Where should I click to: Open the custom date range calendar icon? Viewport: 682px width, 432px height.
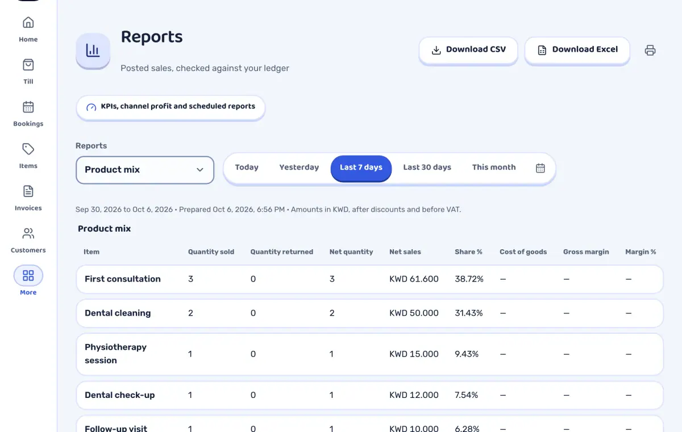pyautogui.click(x=540, y=168)
